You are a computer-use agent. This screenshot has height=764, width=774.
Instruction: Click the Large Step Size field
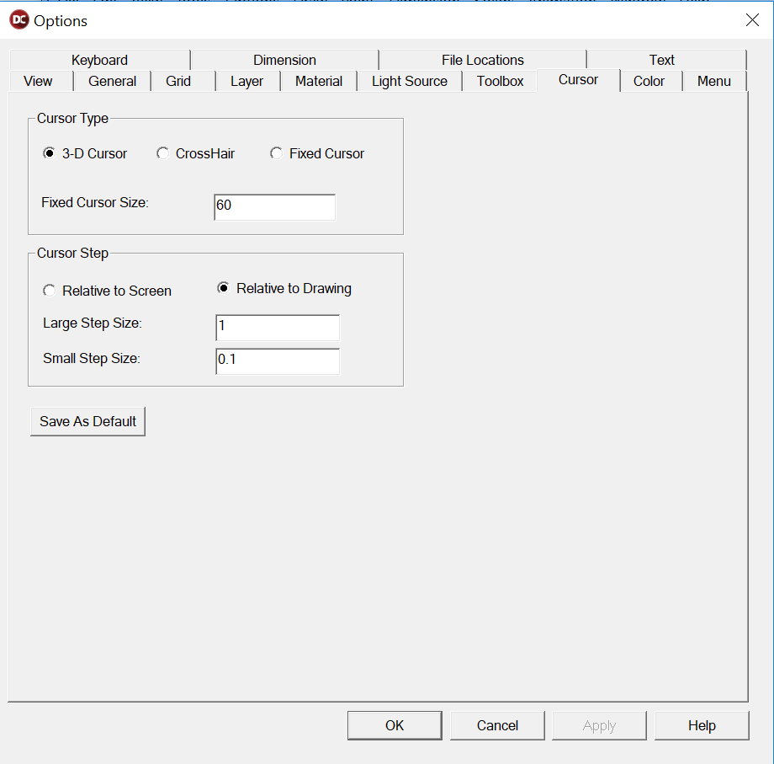[x=278, y=328]
